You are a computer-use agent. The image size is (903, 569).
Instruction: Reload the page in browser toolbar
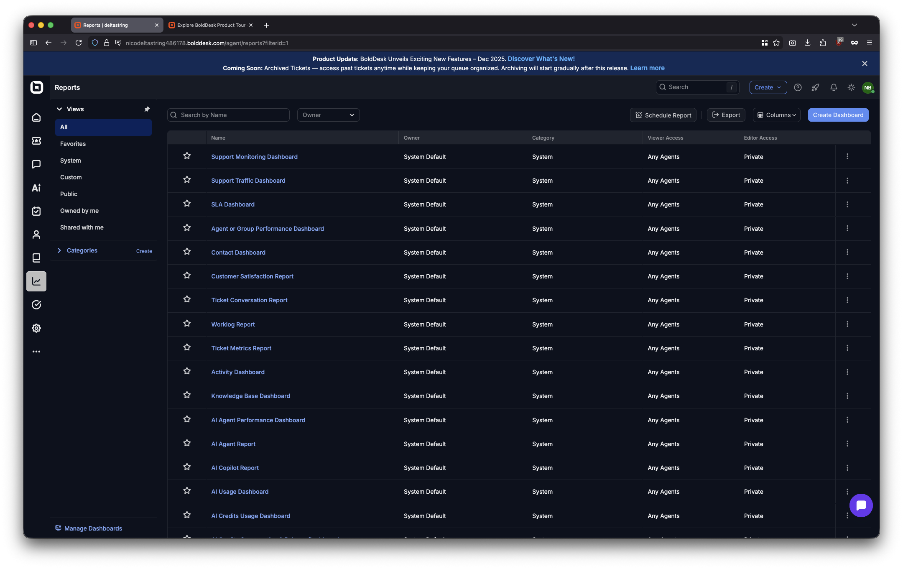(x=79, y=43)
